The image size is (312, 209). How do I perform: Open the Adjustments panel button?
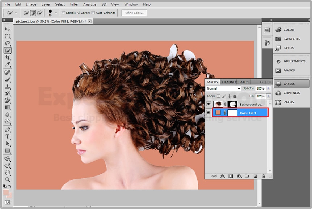tap(291, 61)
